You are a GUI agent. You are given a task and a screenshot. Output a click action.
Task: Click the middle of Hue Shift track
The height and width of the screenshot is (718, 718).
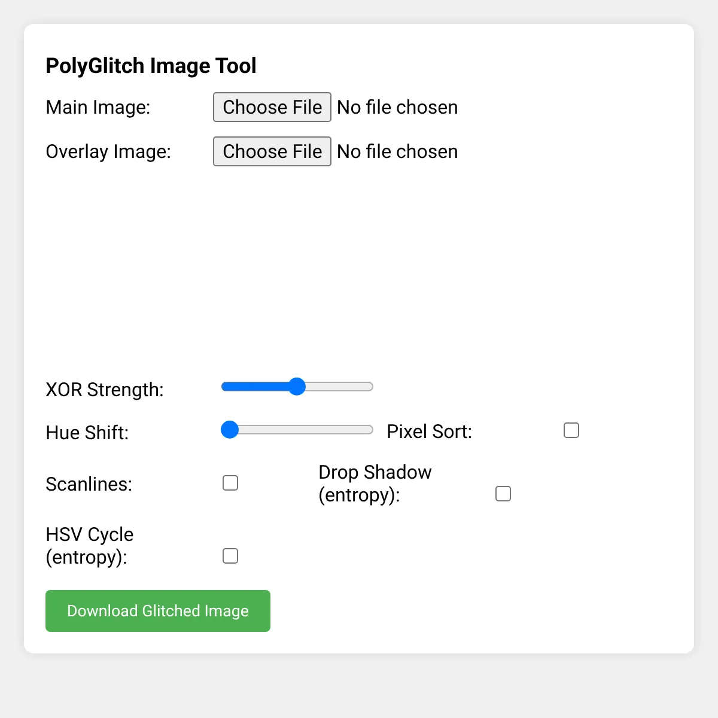click(297, 430)
